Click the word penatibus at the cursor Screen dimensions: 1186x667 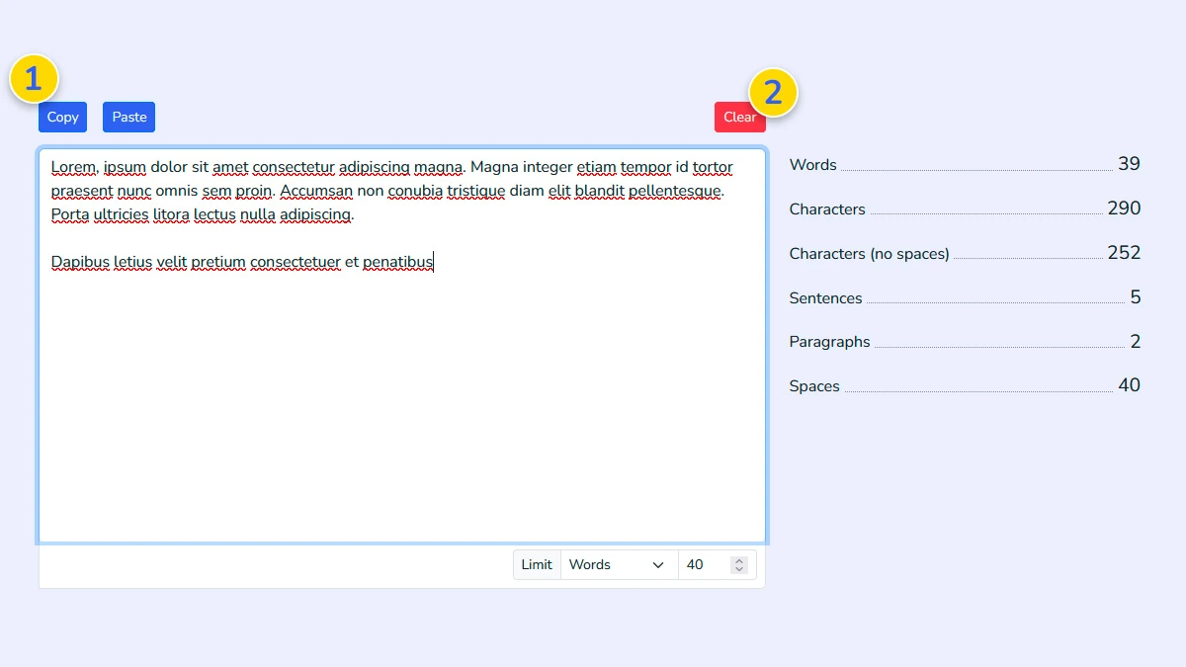point(398,262)
